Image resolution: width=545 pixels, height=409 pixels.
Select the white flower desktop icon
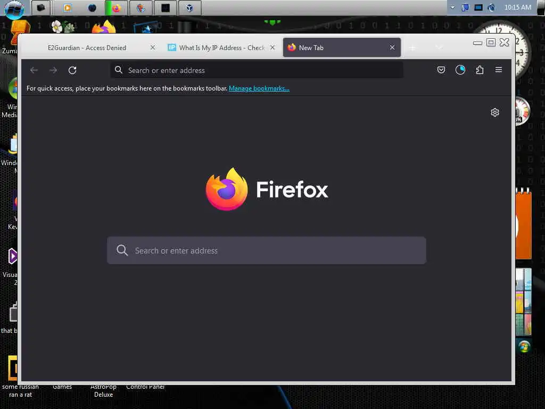63,27
